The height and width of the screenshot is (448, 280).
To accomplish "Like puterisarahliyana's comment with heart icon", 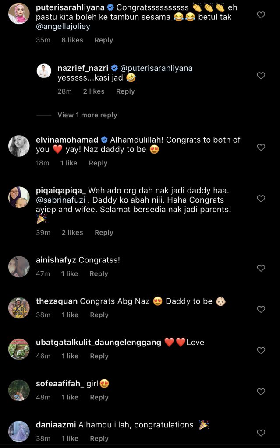I will click(x=261, y=15).
